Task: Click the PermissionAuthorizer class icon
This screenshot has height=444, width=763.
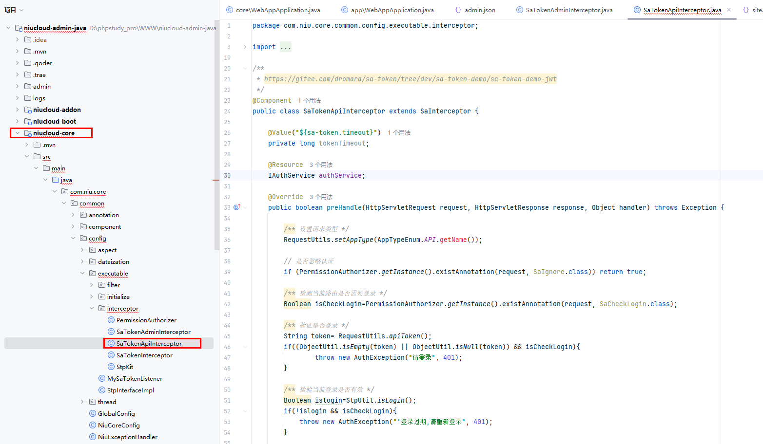Action: coord(111,320)
